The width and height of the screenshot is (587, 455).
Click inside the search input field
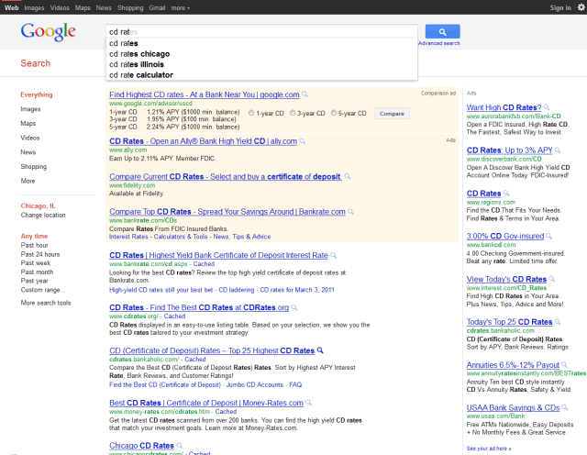point(261,32)
